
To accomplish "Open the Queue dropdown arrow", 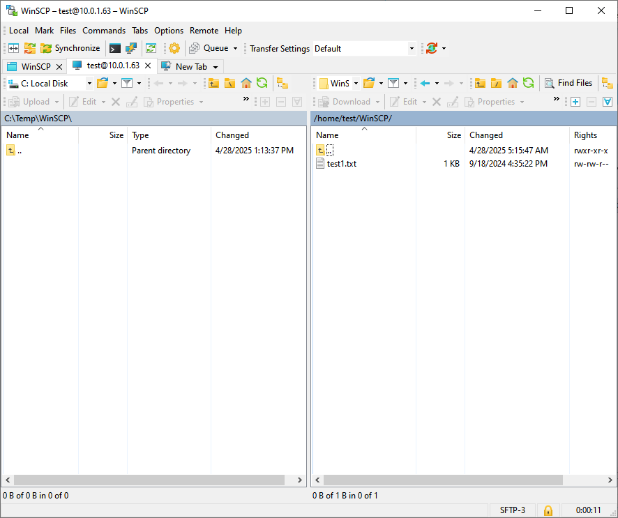I will click(235, 49).
